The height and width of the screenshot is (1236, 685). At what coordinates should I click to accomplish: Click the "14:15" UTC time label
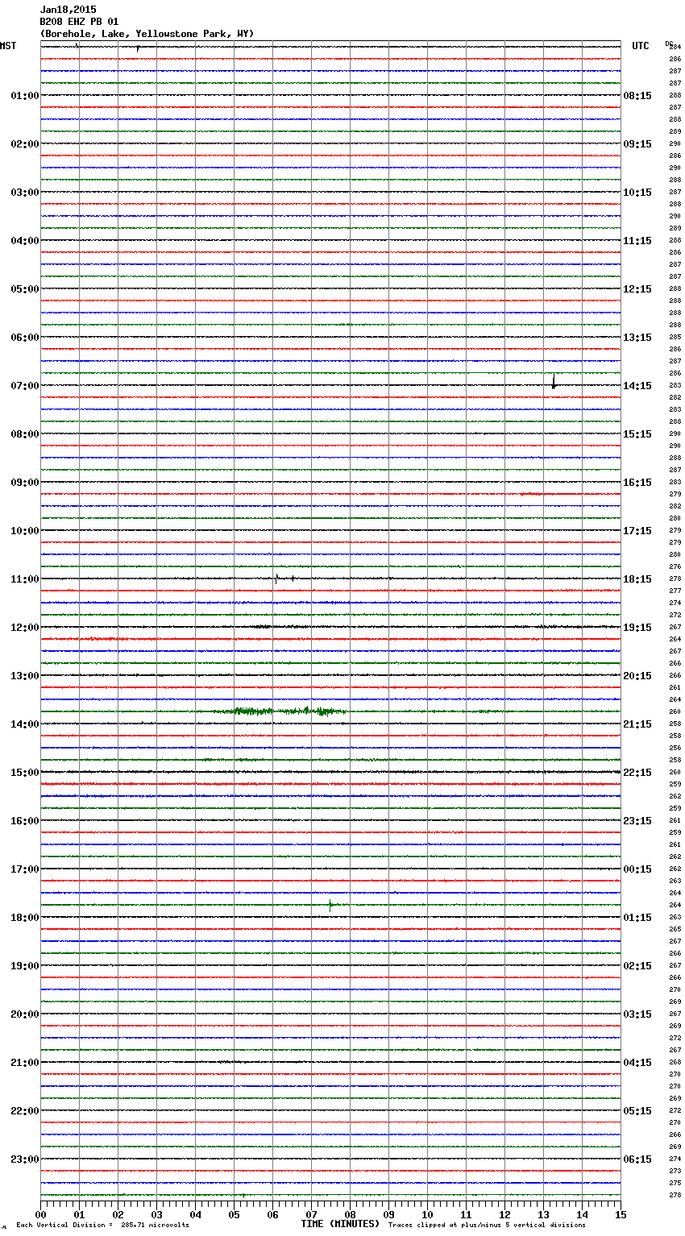(x=637, y=386)
